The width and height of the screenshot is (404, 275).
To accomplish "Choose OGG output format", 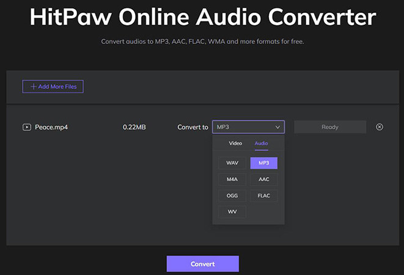I will (x=232, y=196).
